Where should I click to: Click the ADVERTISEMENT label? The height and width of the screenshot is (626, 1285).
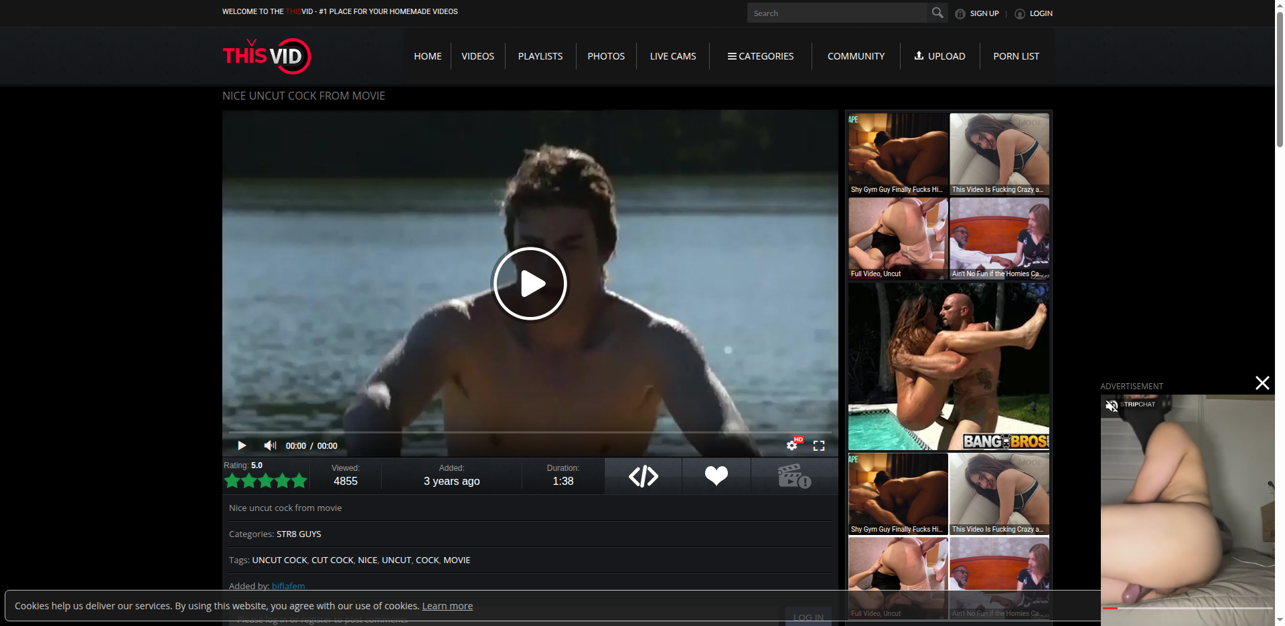[1132, 386]
